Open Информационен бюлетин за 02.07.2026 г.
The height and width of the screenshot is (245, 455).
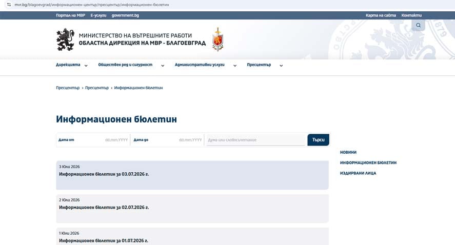pyautogui.click(x=104, y=208)
